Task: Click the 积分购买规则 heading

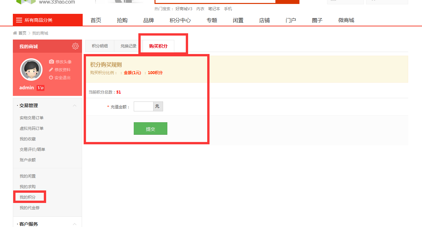Action: (106, 65)
